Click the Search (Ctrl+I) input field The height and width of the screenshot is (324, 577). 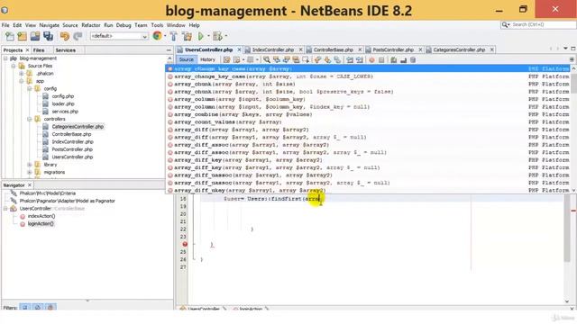544,24
